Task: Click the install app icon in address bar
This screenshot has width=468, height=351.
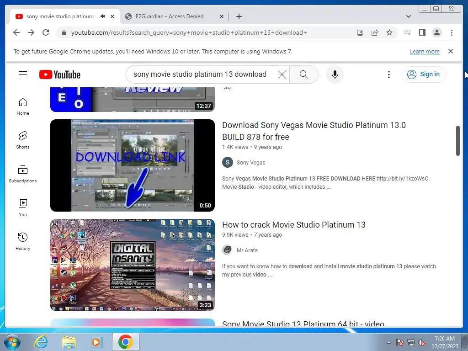Action: point(360,32)
